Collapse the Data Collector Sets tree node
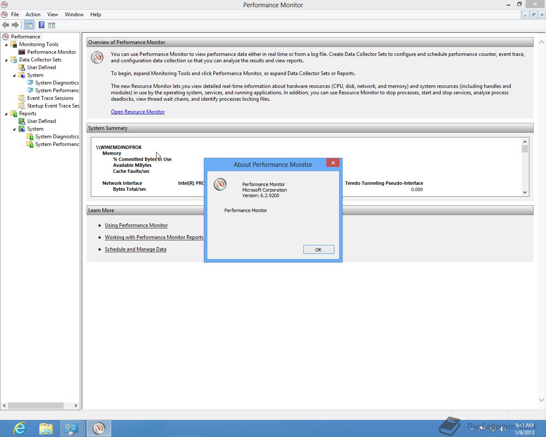Viewport: 546px width, 437px height. [6, 60]
